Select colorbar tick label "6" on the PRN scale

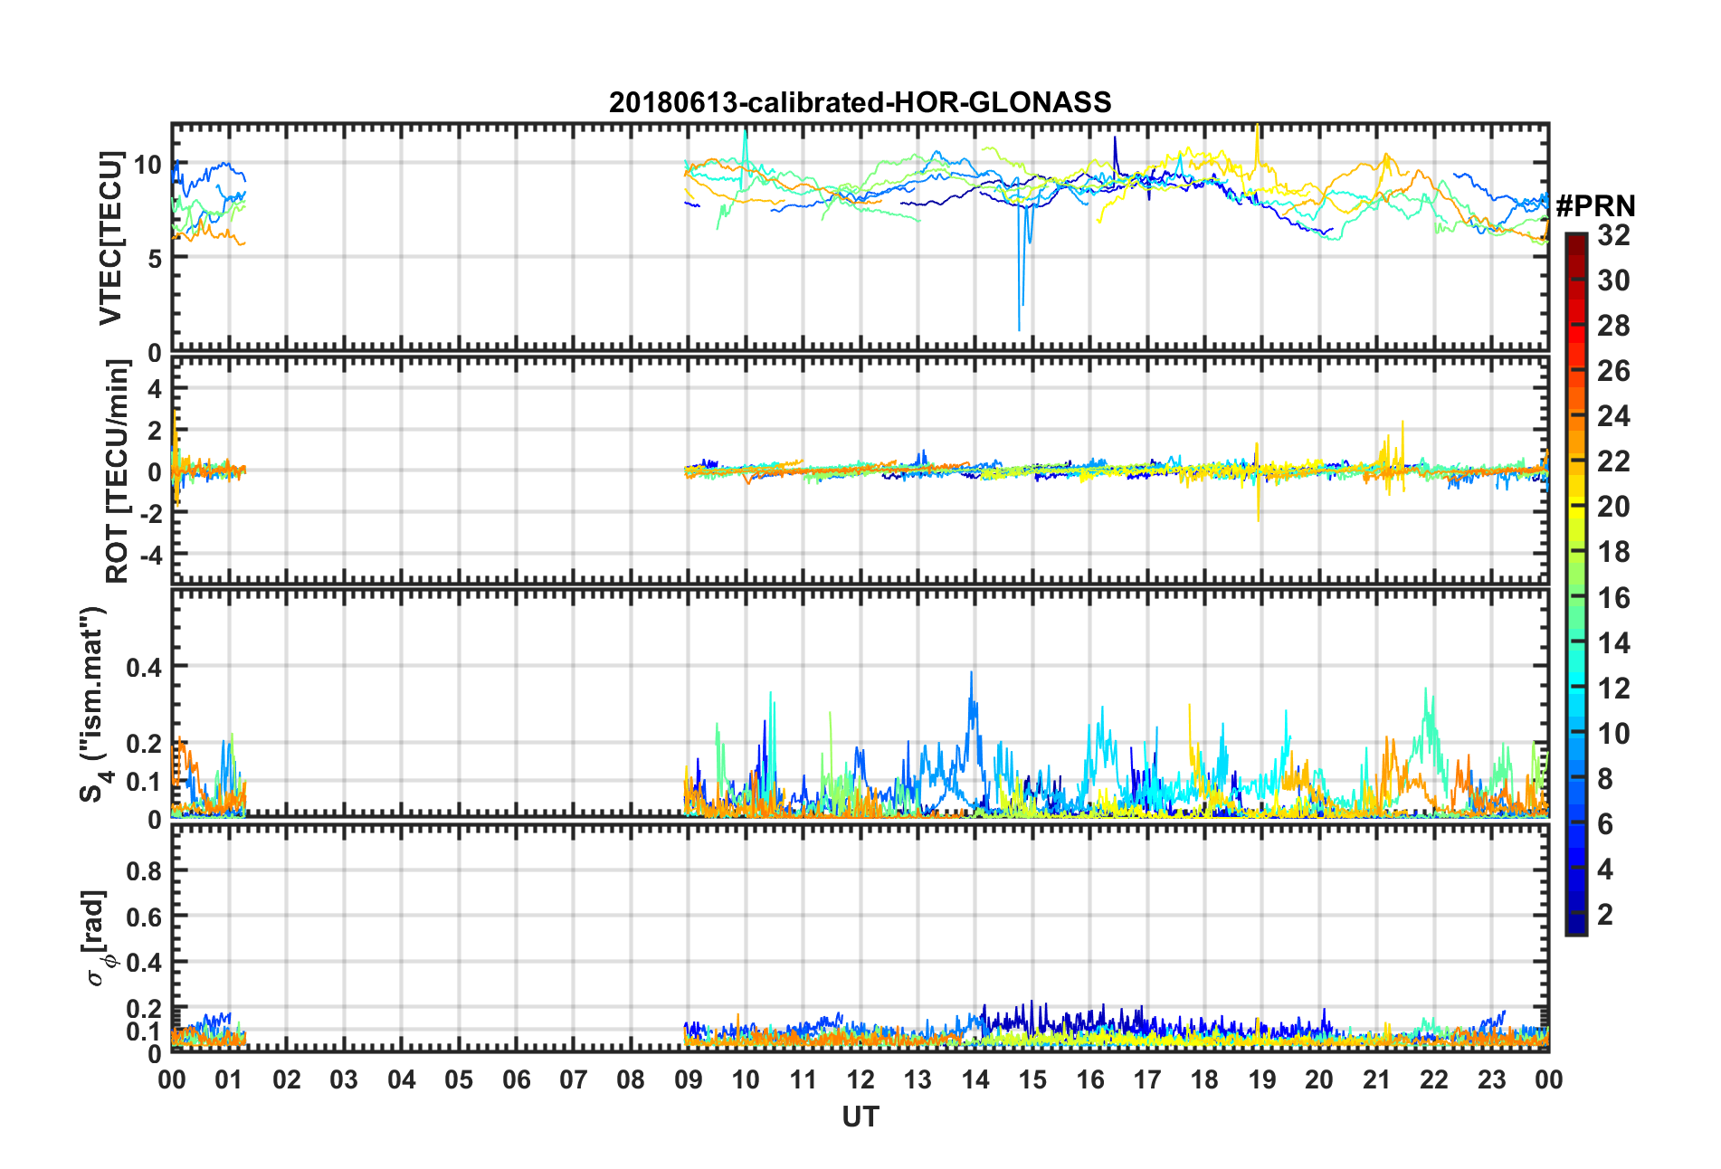coord(1605,824)
